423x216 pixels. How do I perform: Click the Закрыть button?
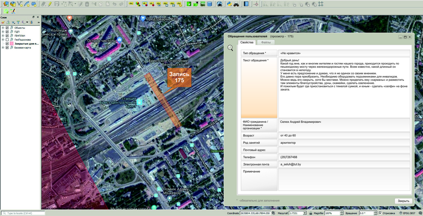point(403,201)
